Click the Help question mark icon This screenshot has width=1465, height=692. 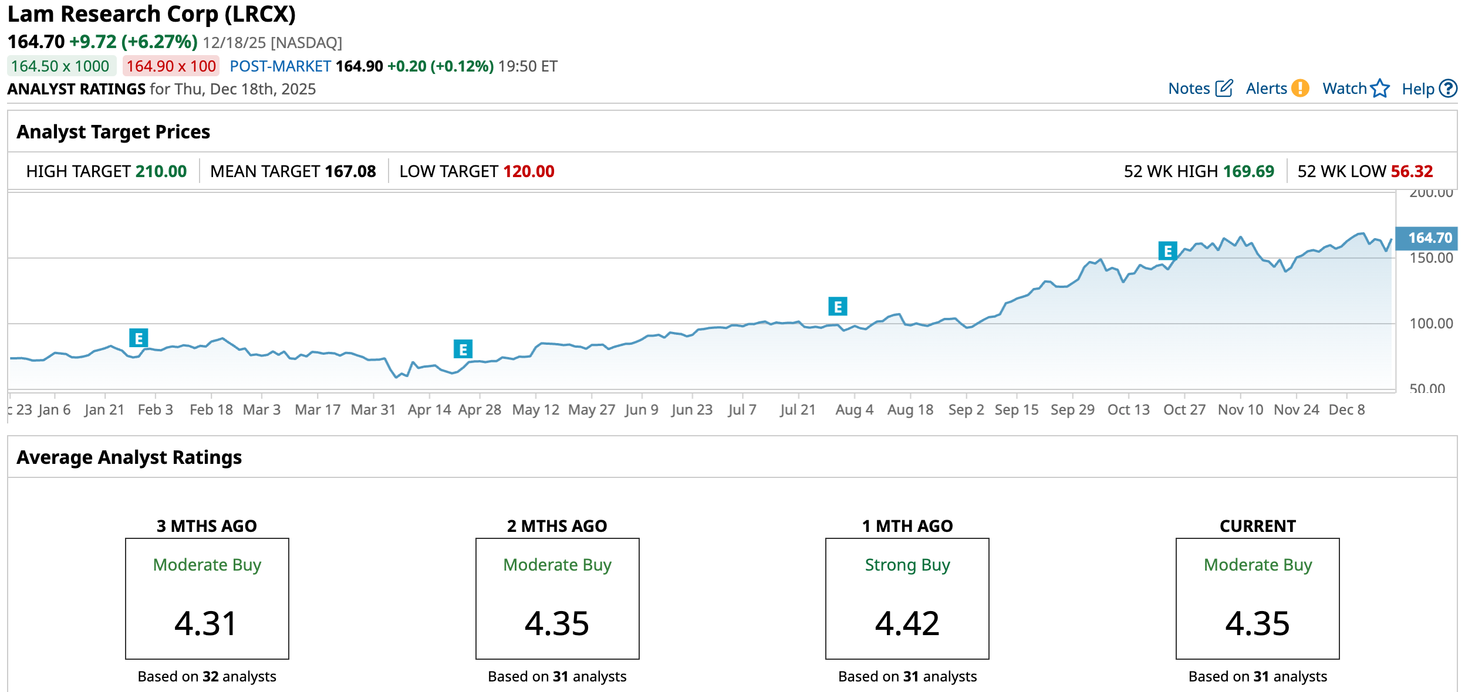pos(1449,89)
